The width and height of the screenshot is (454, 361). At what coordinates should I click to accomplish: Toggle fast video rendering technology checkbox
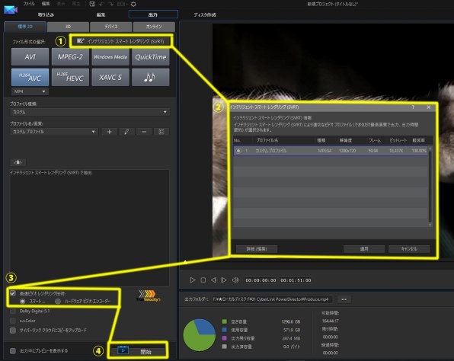(x=13, y=293)
